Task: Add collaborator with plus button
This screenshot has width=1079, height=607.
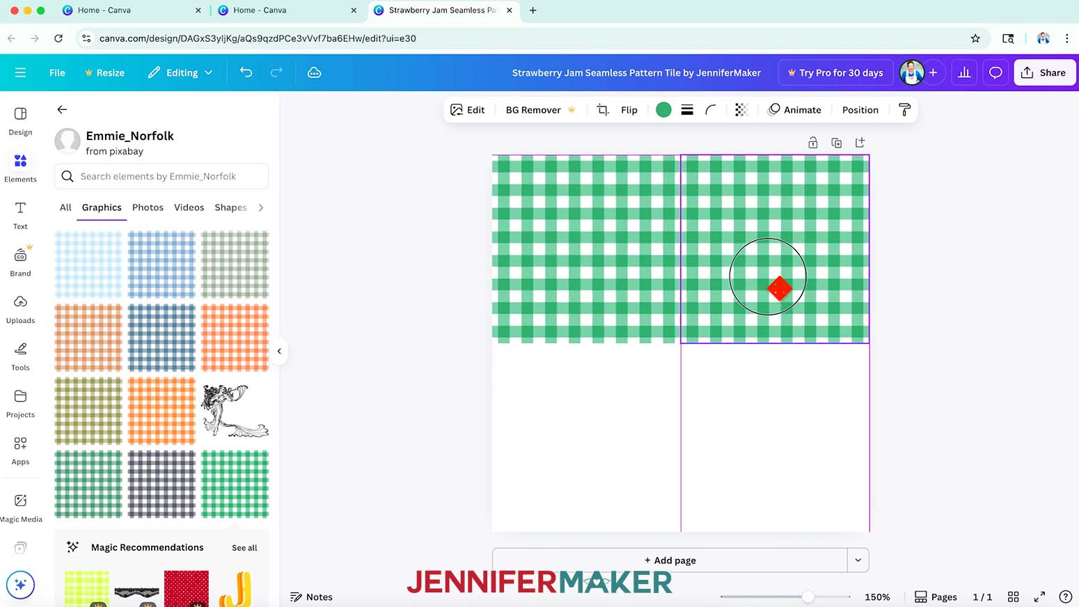Action: tap(934, 72)
